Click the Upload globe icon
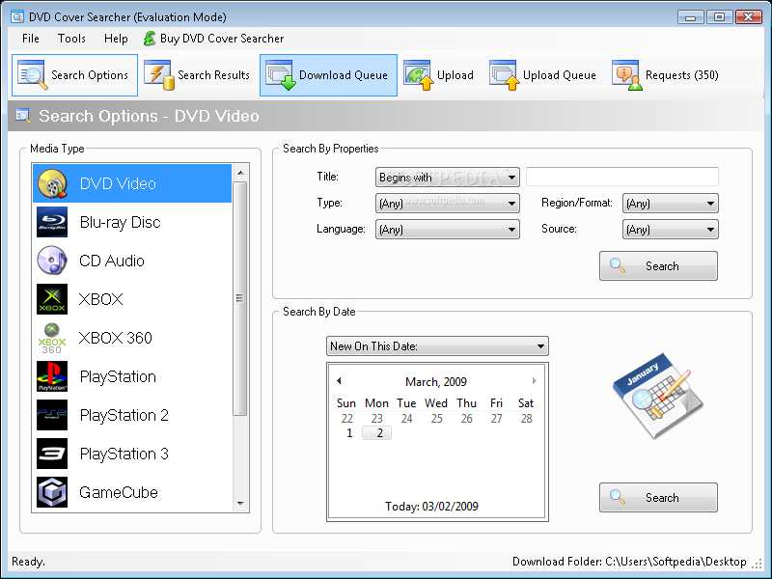772x579 pixels. [419, 75]
